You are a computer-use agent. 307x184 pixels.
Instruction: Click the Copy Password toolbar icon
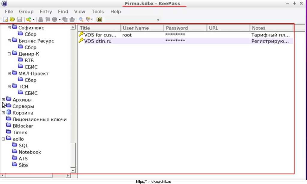[x=48, y=19]
